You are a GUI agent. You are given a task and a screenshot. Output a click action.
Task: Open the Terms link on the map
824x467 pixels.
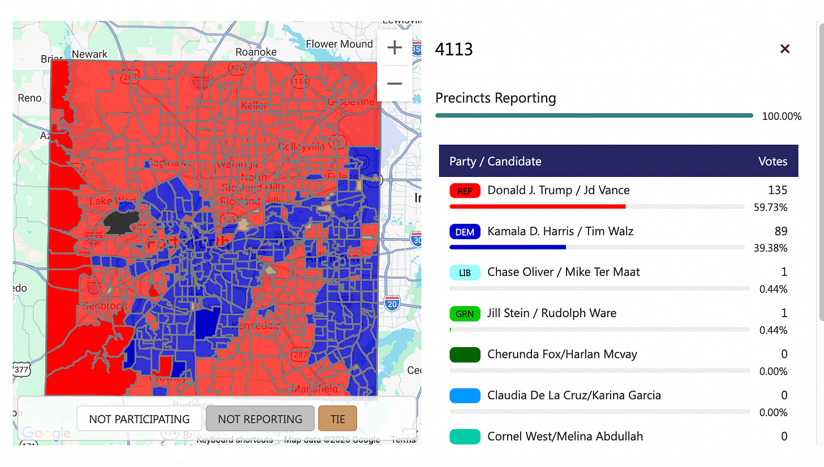point(404,439)
